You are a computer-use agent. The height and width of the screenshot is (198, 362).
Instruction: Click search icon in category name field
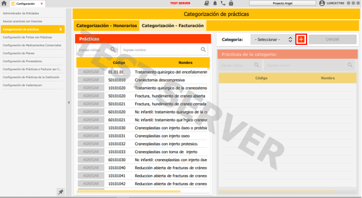[x=350, y=65]
